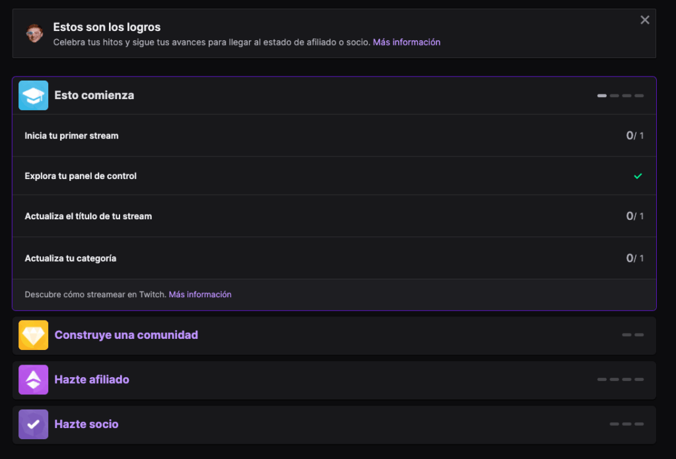Viewport: 676px width, 459px height.
Task: Click the last progress dash of Hazte socio
Action: point(638,425)
